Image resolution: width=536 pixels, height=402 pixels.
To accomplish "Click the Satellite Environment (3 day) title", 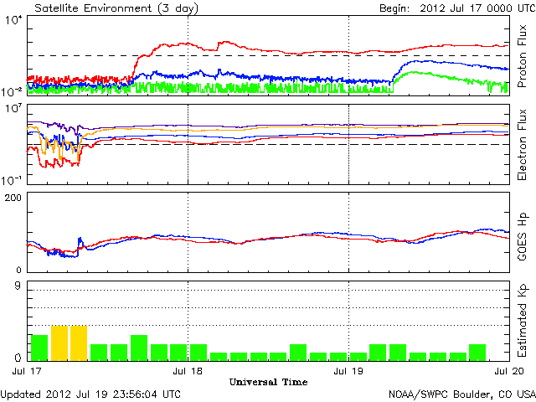I will 116,8.
